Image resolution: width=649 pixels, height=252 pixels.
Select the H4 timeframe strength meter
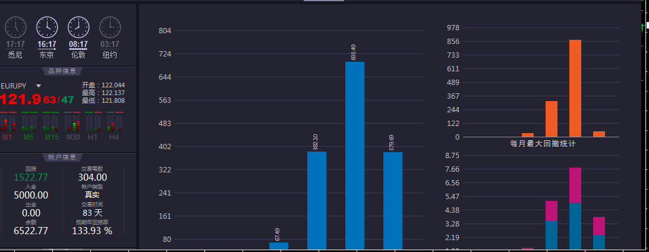(115, 127)
